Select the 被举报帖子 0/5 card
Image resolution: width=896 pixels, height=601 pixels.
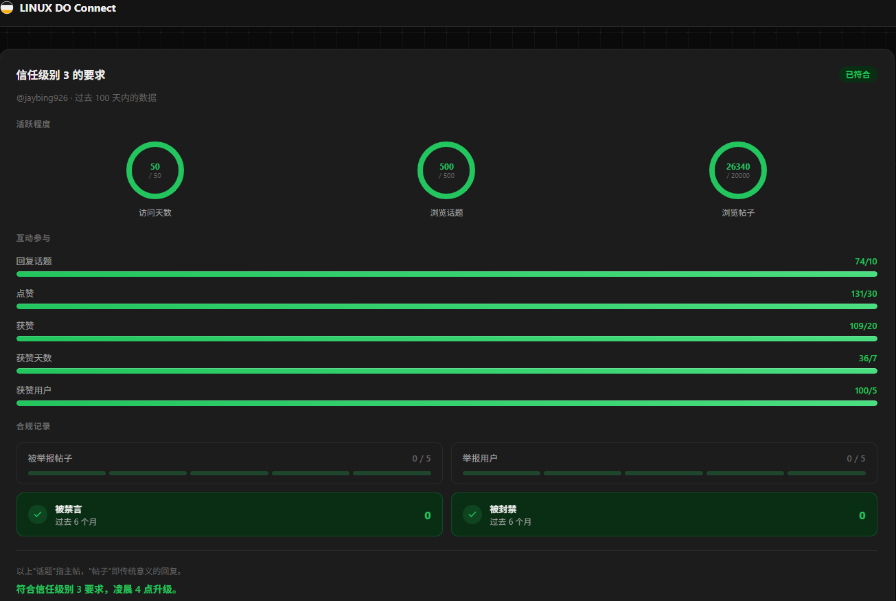(229, 464)
